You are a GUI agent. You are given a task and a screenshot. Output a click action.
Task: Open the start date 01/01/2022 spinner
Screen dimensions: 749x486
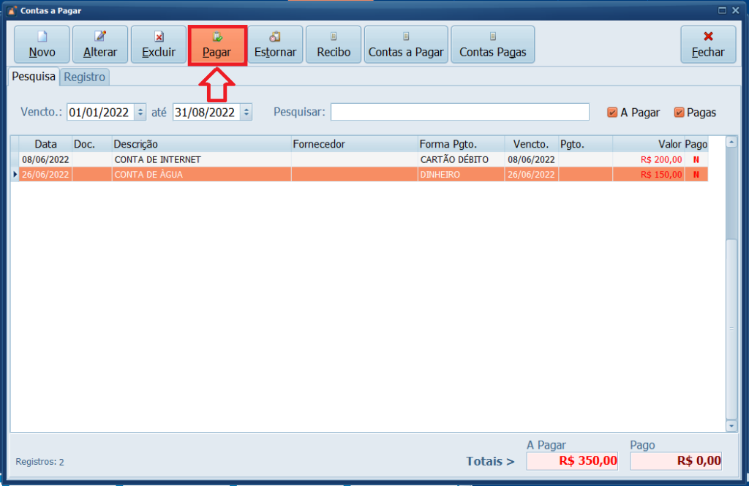click(x=140, y=113)
